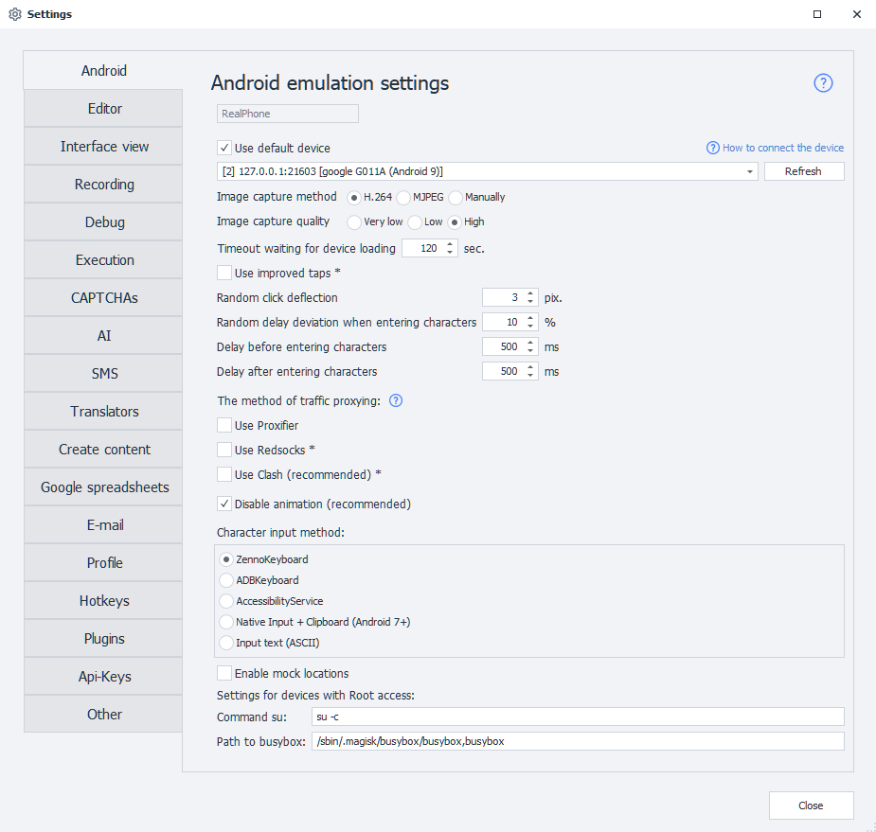Choose AccessibilityService input method
Viewport: 876px width, 832px height.
click(226, 601)
